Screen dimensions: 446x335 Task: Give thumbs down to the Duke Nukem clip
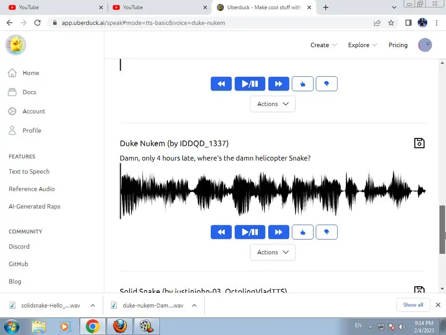coord(327,232)
